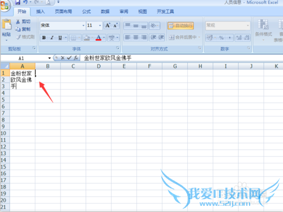Click the 条件格式 conditional formatting button
283x212 pixels.
[x=264, y=30]
